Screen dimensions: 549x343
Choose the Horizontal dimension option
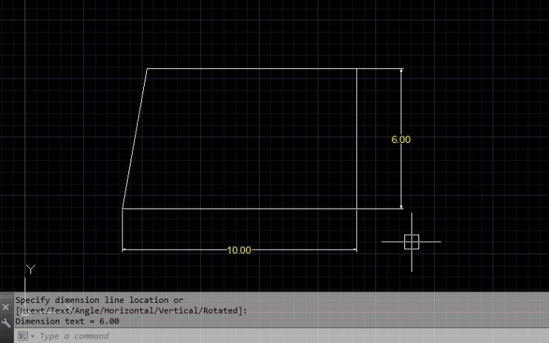pyautogui.click(x=130, y=310)
